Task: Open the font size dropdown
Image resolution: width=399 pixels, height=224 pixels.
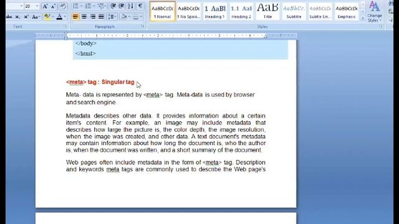Action: point(37,6)
